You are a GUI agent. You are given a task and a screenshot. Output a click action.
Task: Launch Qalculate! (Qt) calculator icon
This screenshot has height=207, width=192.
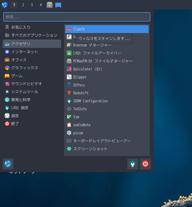[x=69, y=69]
